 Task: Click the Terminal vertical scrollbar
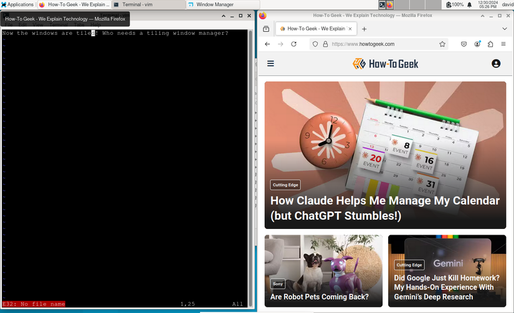251,169
